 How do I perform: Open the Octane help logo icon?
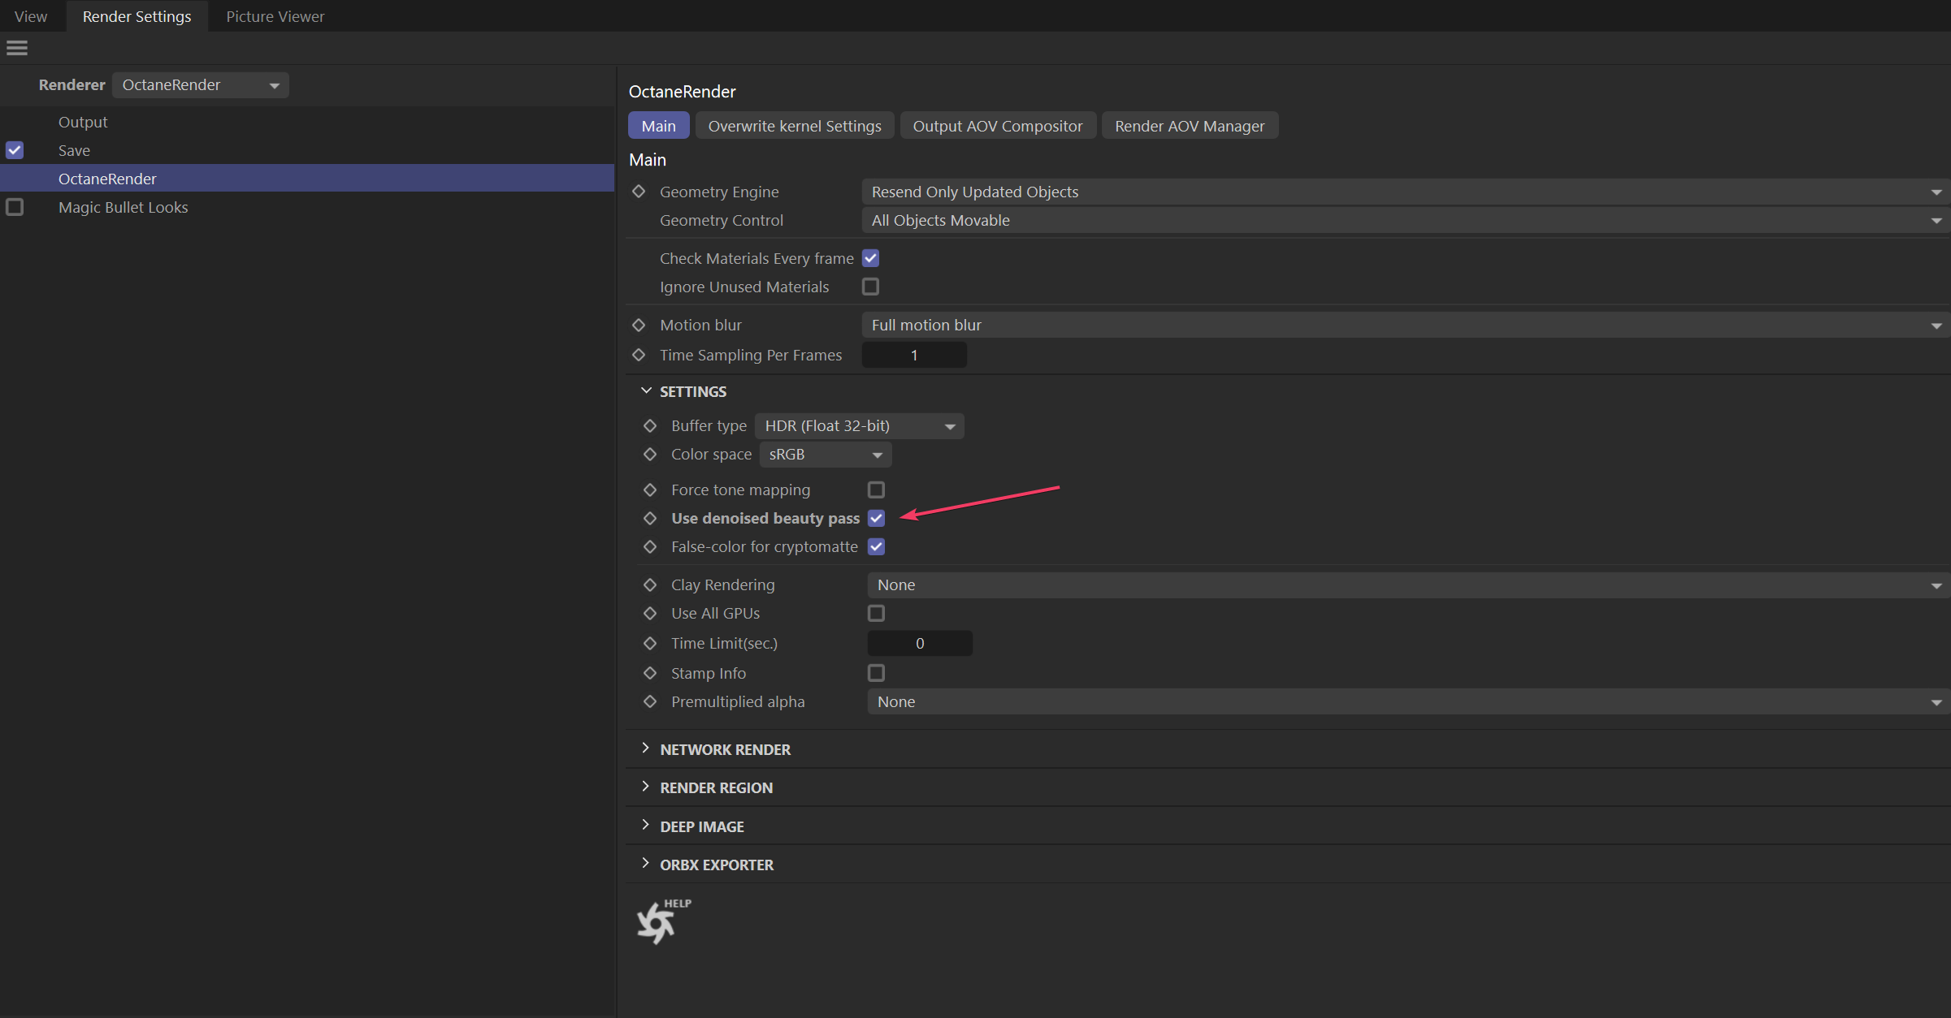(x=657, y=922)
